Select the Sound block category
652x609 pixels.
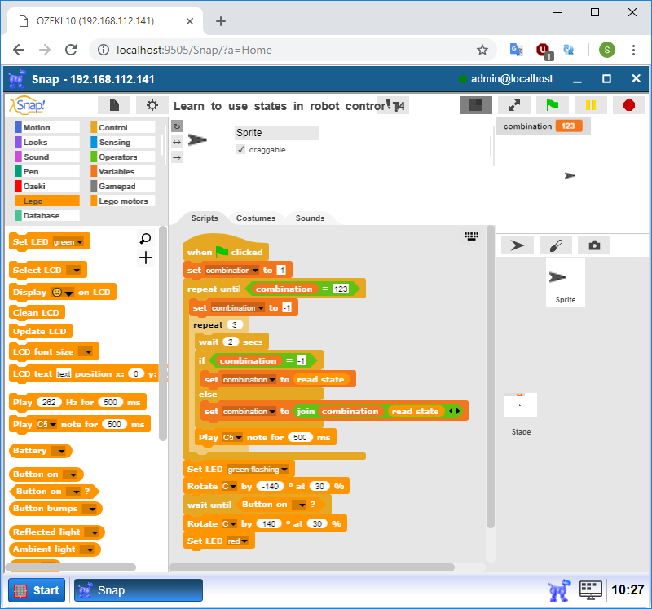pyautogui.click(x=47, y=157)
